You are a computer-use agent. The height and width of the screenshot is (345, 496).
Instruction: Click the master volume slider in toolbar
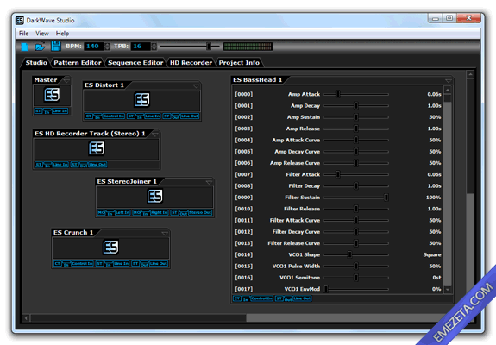[x=190, y=47]
